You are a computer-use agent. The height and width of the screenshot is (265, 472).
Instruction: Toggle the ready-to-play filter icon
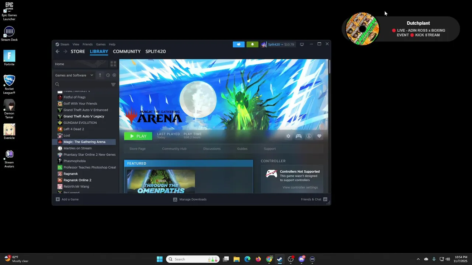tap(114, 75)
